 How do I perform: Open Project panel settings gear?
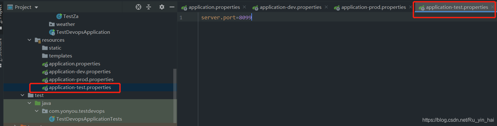click(x=162, y=7)
